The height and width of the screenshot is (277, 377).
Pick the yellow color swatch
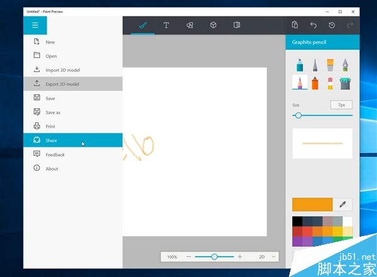coord(337,232)
